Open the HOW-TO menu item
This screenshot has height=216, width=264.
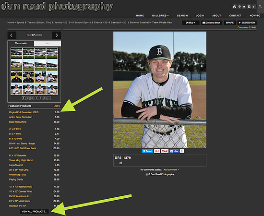255,15
